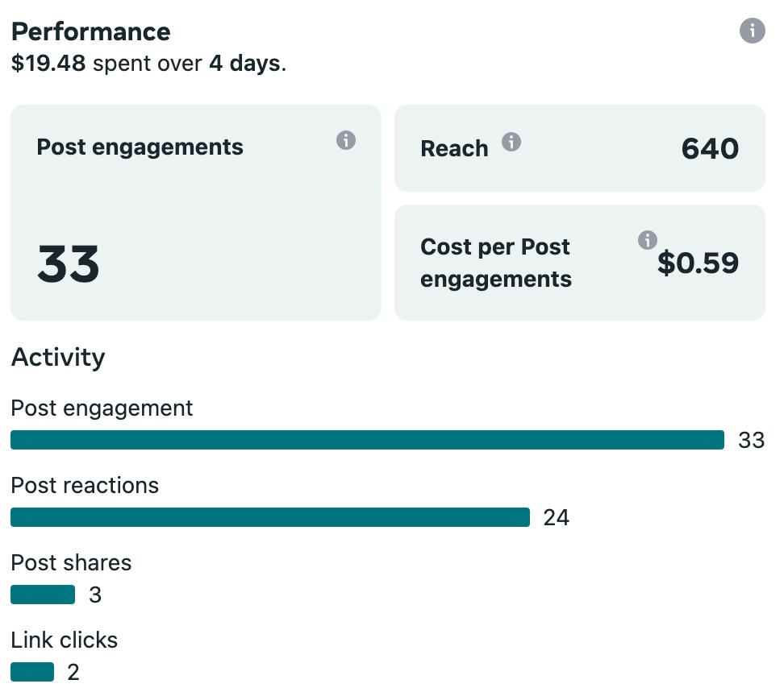Screen dimensions: 784x688
Task: Click the $0.59 cost value
Action: pyautogui.click(x=698, y=263)
